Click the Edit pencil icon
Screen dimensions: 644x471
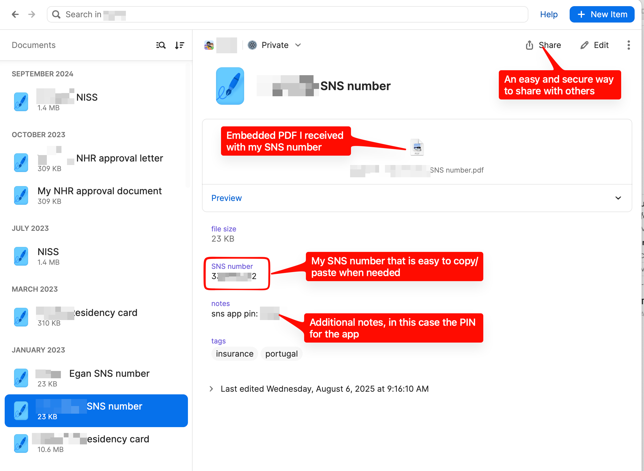(x=584, y=45)
